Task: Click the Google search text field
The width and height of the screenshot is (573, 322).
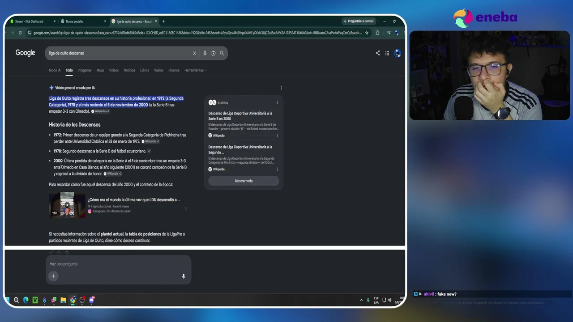Action: [119, 53]
